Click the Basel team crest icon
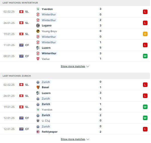 [38, 87]
